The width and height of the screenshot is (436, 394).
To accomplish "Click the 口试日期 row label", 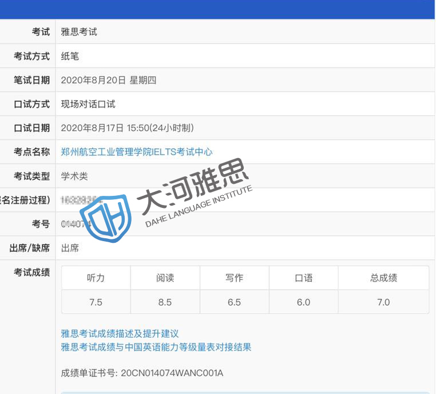I will (31, 128).
